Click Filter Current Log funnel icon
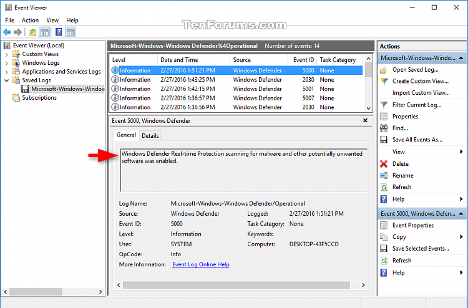Viewport: 468px width, 308px height. (384, 105)
